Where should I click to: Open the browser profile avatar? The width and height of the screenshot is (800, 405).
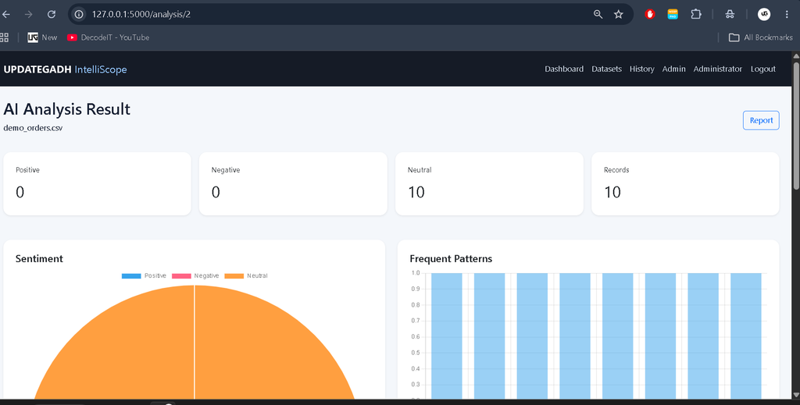[764, 14]
